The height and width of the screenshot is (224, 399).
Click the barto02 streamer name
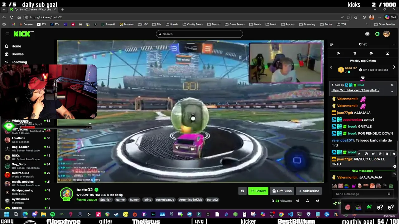point(84,190)
